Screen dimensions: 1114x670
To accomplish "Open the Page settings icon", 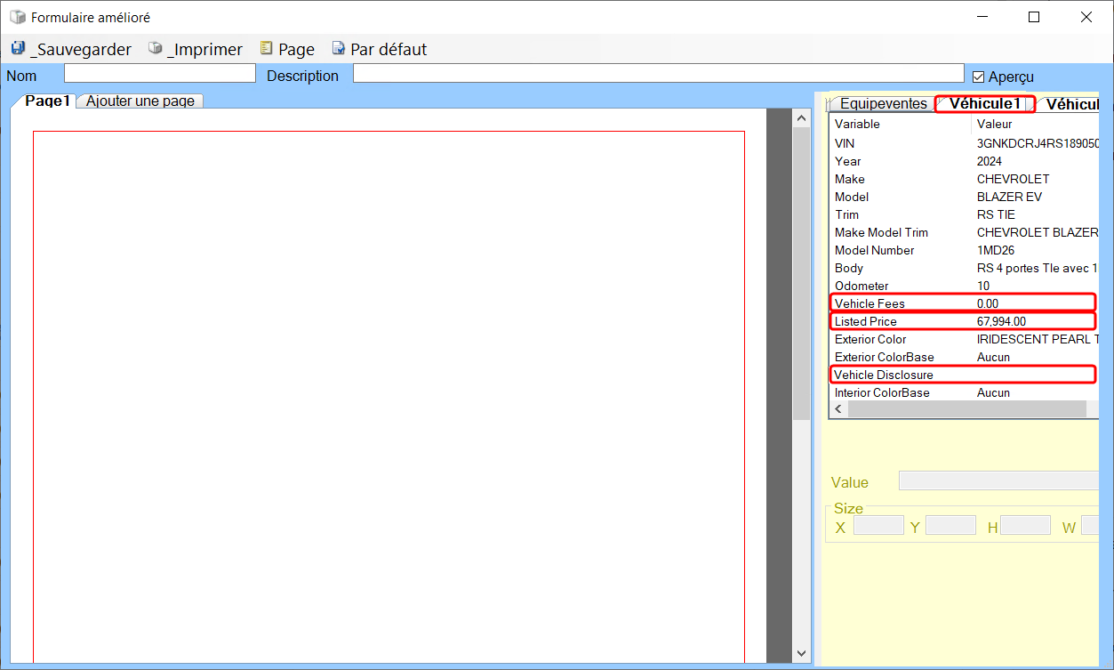I will coord(266,49).
